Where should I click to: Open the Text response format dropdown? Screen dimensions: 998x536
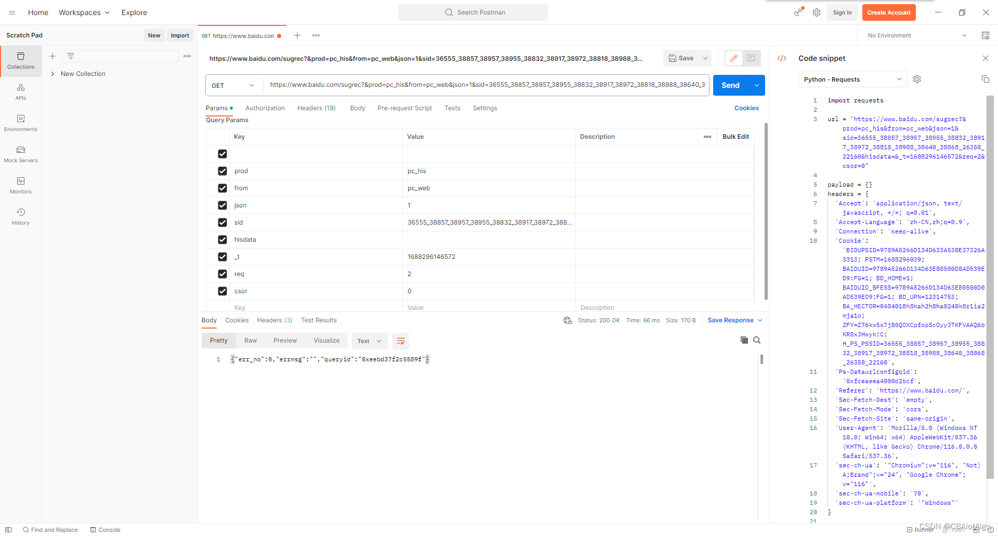tap(370, 341)
